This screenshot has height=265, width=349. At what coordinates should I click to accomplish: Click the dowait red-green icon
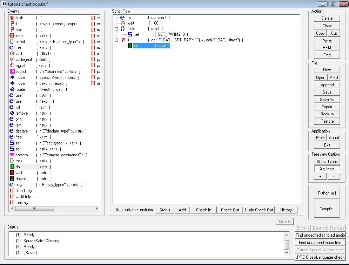coord(12,179)
